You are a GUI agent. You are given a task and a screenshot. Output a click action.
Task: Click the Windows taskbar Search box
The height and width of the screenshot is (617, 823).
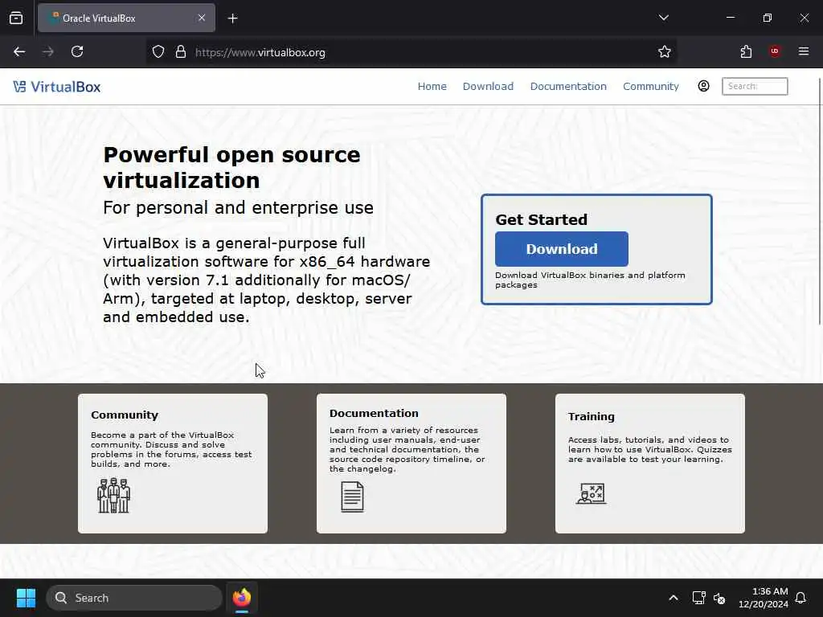(x=134, y=598)
